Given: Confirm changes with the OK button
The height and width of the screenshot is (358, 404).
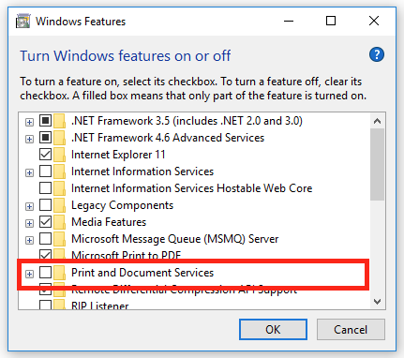Looking at the screenshot, I should [273, 329].
